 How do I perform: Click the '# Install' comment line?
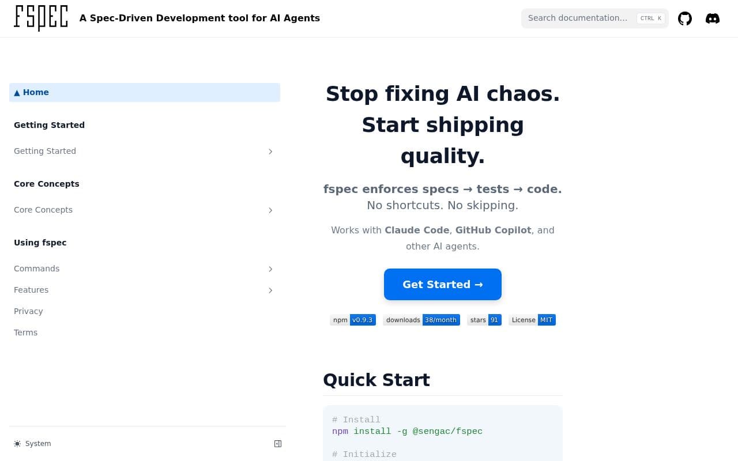(x=356, y=420)
